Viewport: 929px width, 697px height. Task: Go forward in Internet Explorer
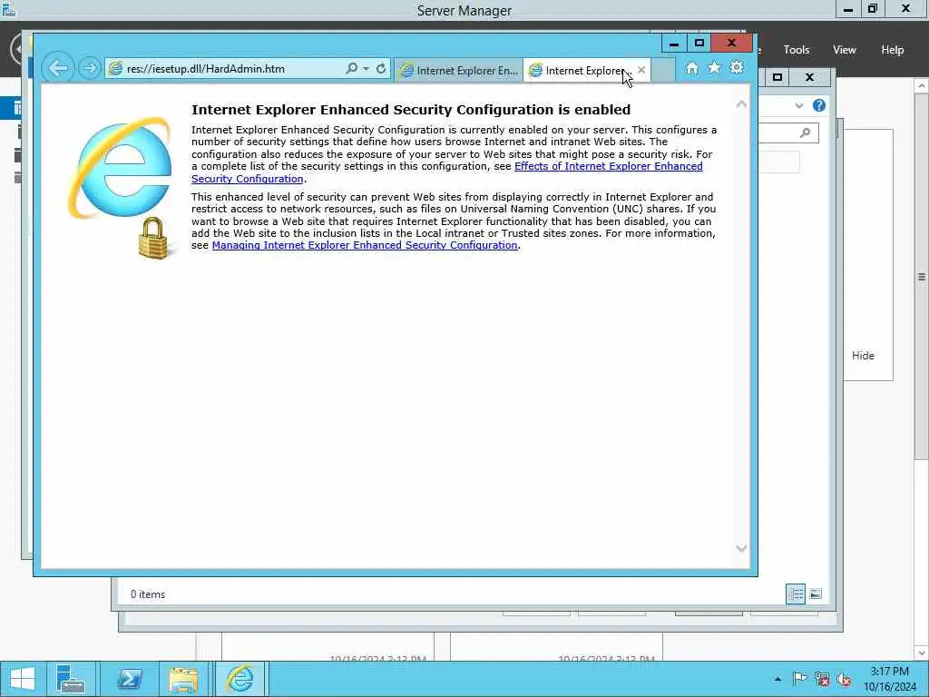(90, 68)
